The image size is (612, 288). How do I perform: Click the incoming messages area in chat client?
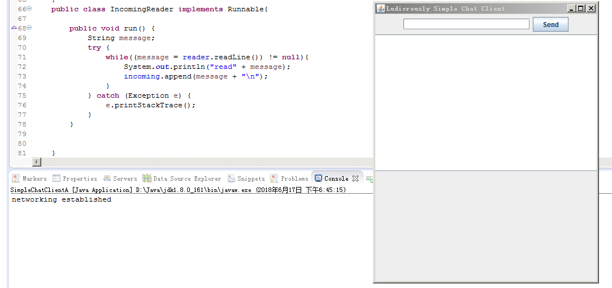tap(486, 103)
